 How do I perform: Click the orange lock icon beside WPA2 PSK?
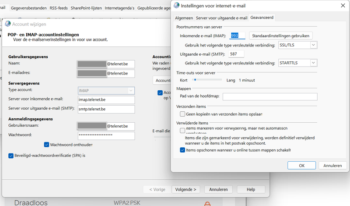click(207, 203)
